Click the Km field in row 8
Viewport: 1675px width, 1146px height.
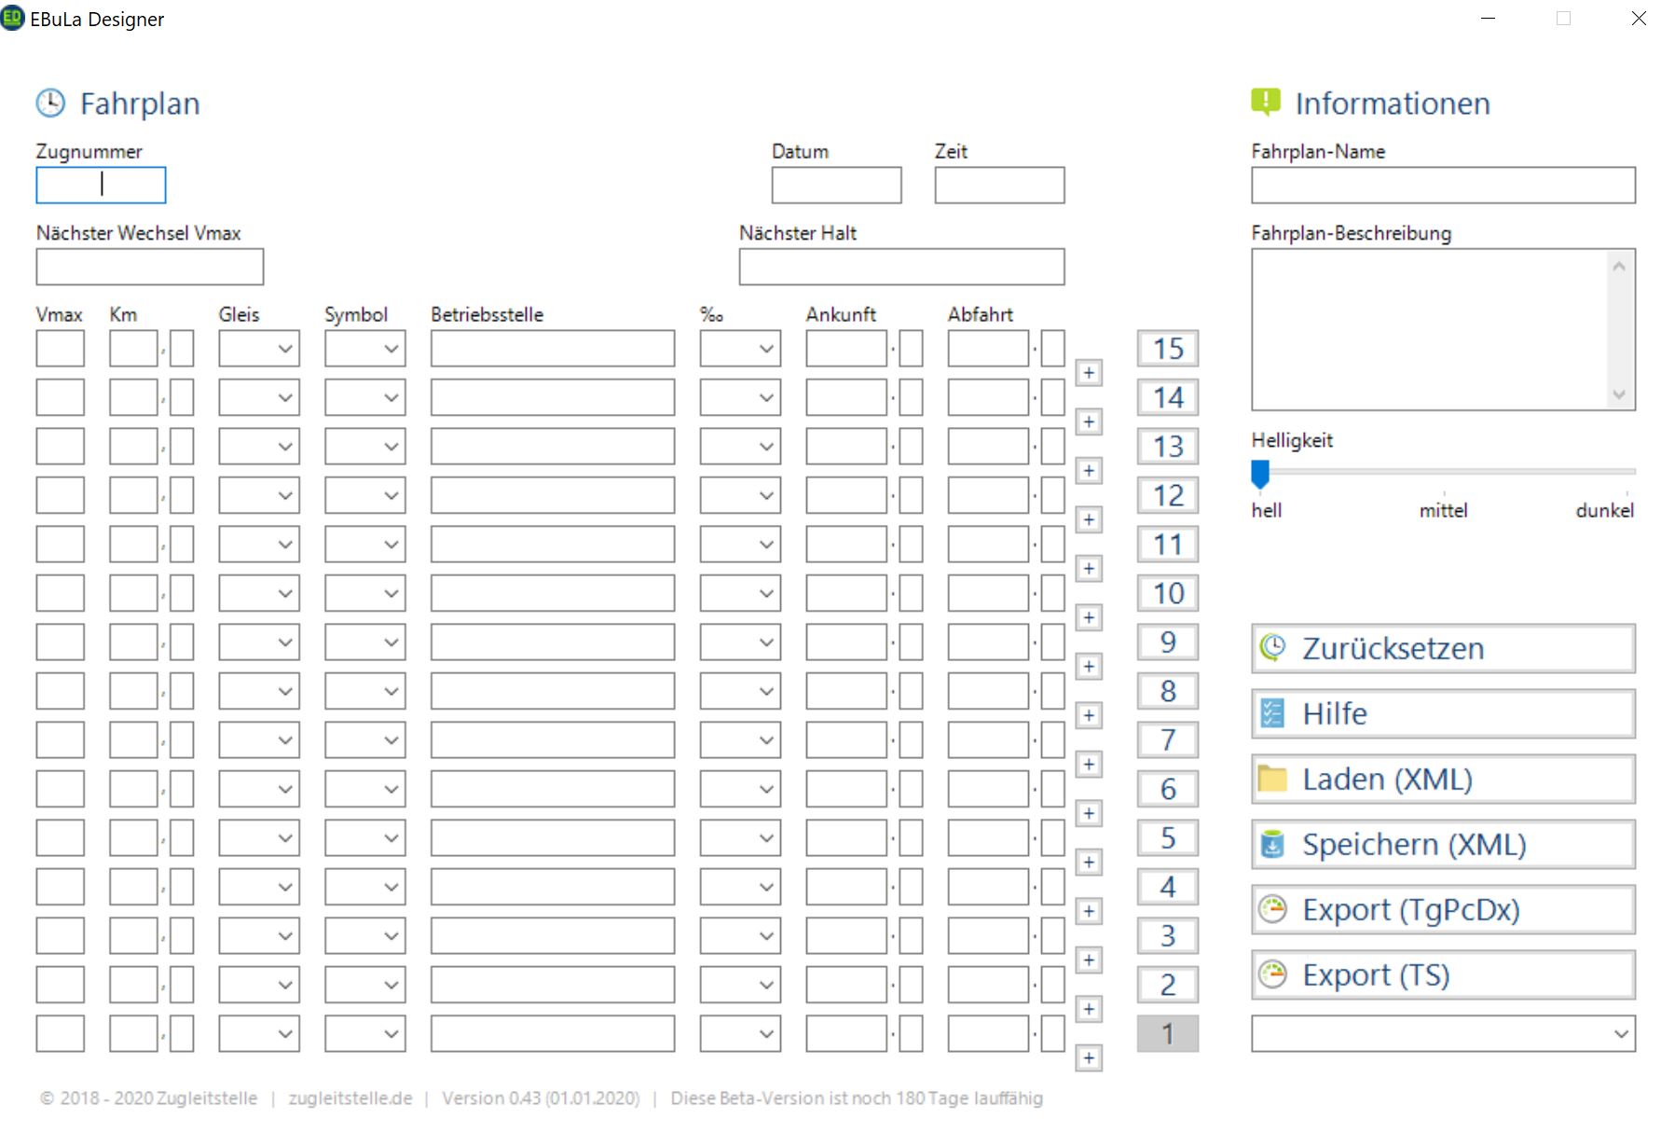coord(133,691)
